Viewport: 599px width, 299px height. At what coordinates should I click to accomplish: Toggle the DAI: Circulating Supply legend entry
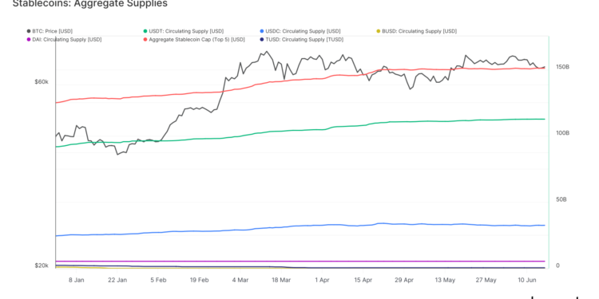pos(64,39)
